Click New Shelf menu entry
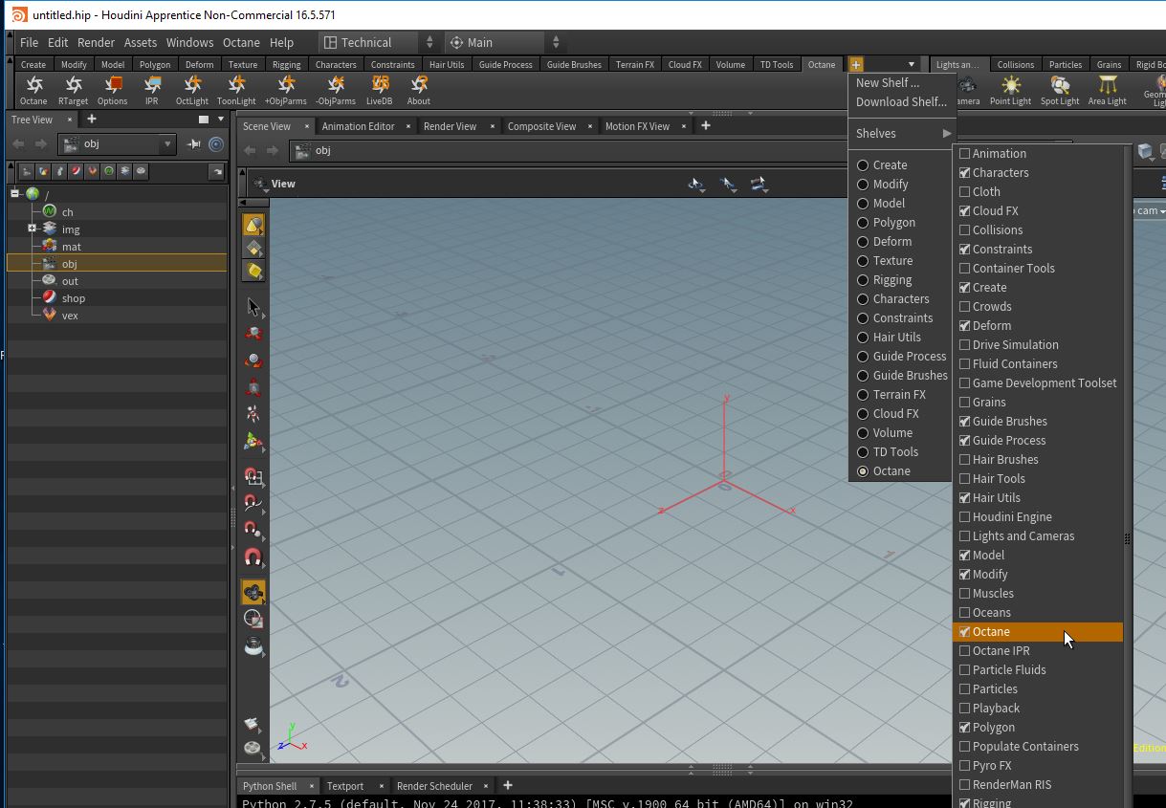 click(x=887, y=82)
